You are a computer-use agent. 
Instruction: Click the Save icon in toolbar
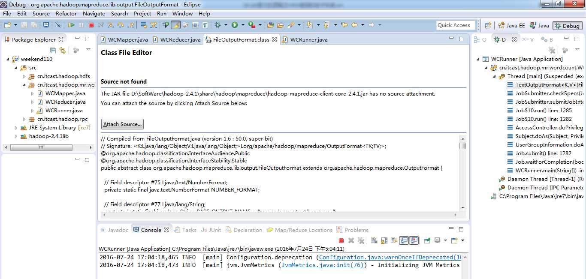[x=24, y=25]
